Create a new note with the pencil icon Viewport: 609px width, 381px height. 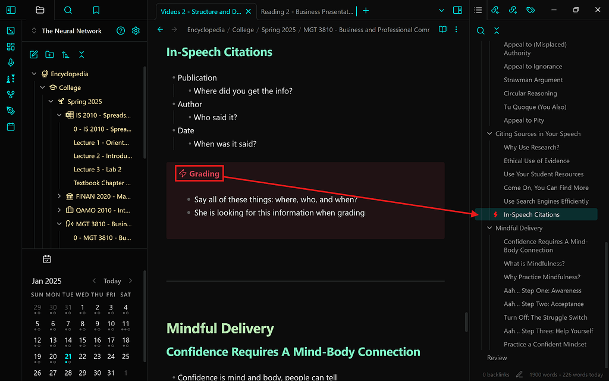click(x=34, y=54)
